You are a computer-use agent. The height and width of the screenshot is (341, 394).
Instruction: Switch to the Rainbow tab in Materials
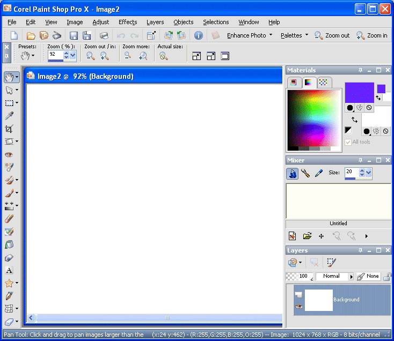click(x=308, y=83)
